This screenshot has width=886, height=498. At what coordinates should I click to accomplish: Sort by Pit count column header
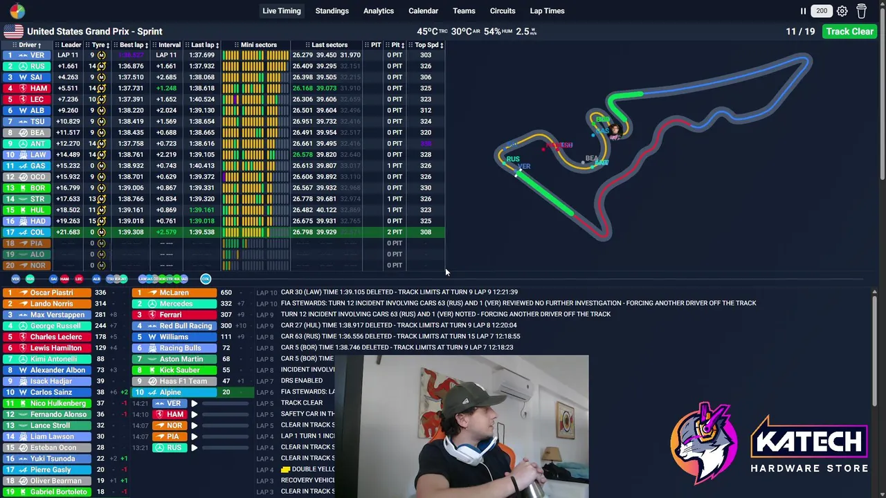tap(396, 45)
